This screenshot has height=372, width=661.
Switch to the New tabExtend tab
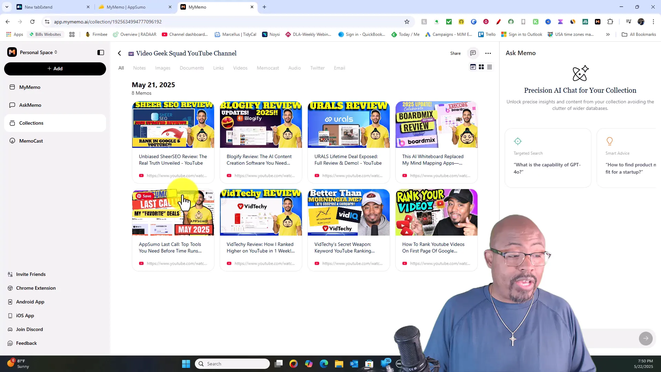click(x=53, y=7)
